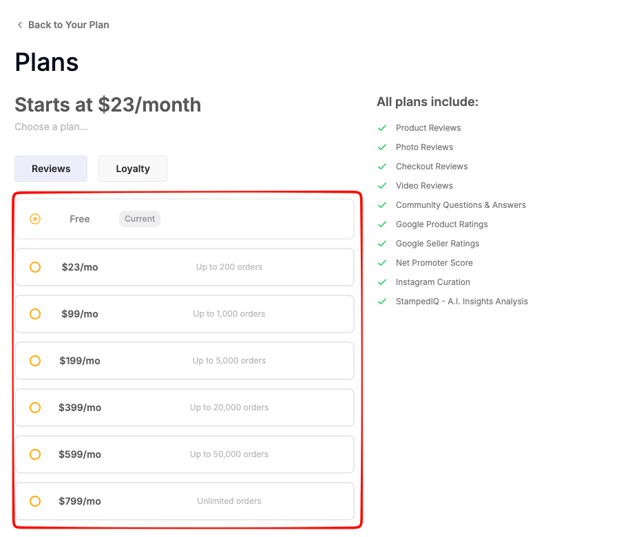
Task: Click the checkmark beside StampedIQ
Action: 382,302
